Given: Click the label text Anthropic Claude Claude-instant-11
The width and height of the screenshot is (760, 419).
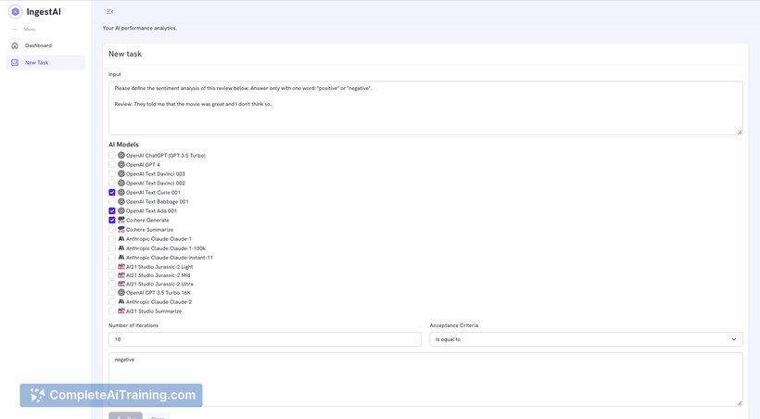Looking at the screenshot, I should pyautogui.click(x=170, y=258).
